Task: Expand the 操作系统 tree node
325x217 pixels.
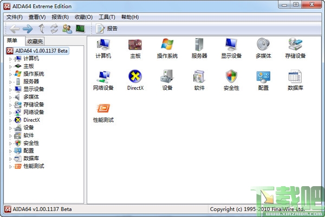Action: (x=10, y=74)
